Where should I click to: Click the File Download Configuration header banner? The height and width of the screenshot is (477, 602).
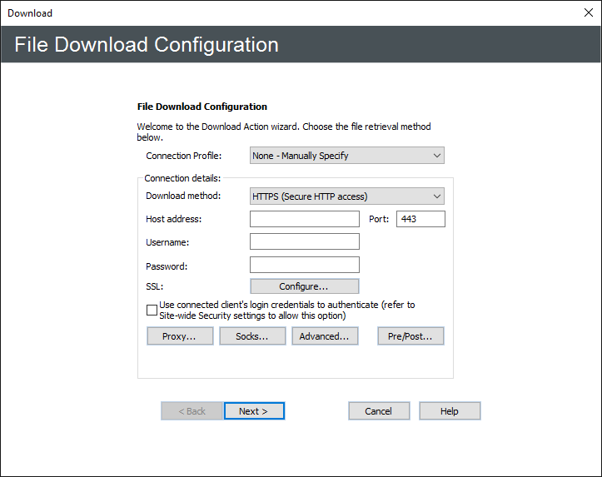click(x=300, y=44)
